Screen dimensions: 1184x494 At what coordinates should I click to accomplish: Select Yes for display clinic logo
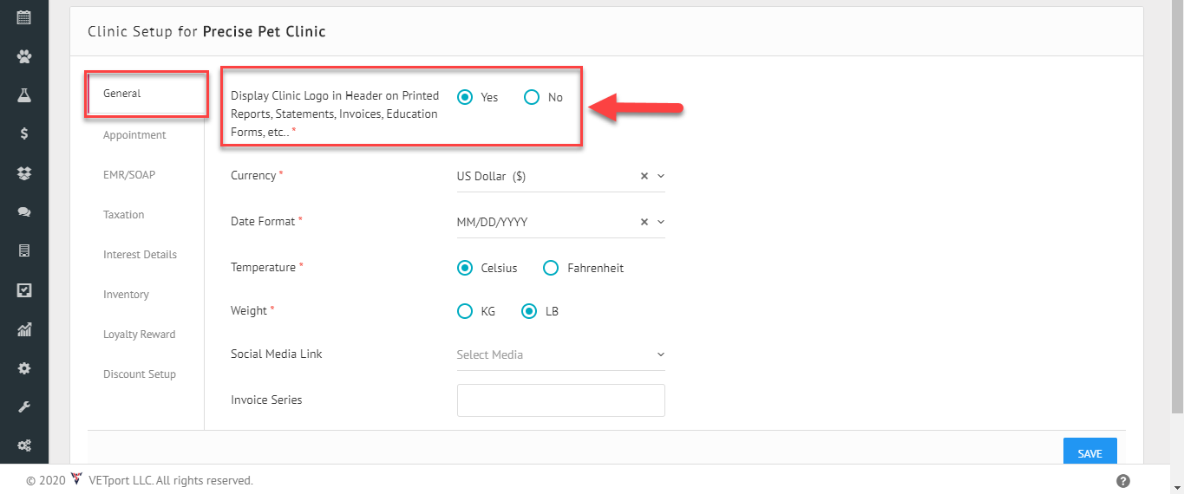pos(465,97)
